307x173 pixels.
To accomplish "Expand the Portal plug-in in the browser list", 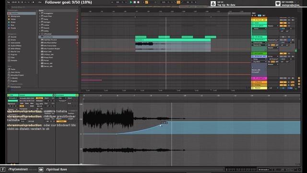I will coord(39,61).
